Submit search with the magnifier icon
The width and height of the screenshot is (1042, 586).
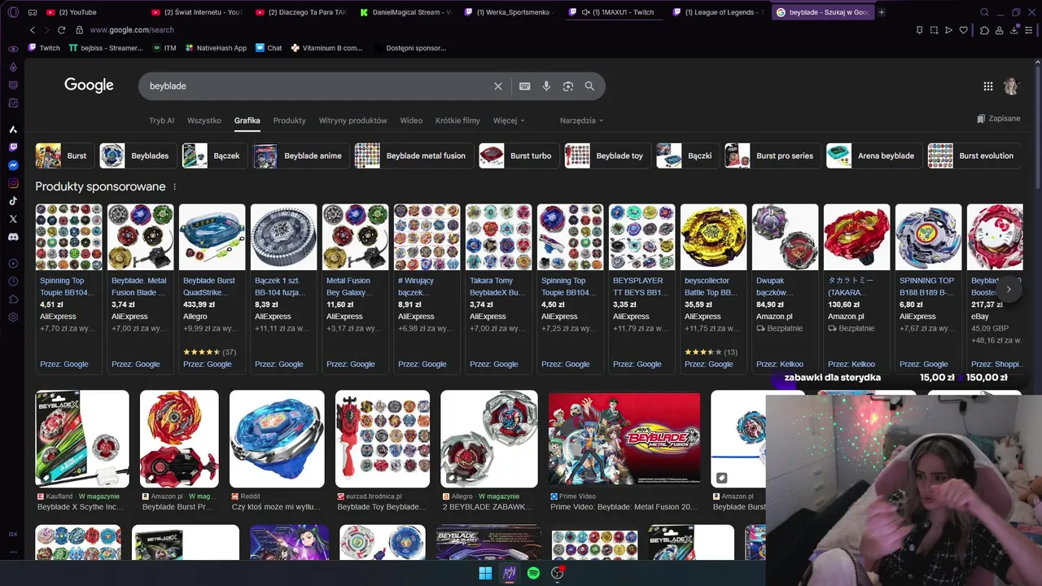coord(589,86)
